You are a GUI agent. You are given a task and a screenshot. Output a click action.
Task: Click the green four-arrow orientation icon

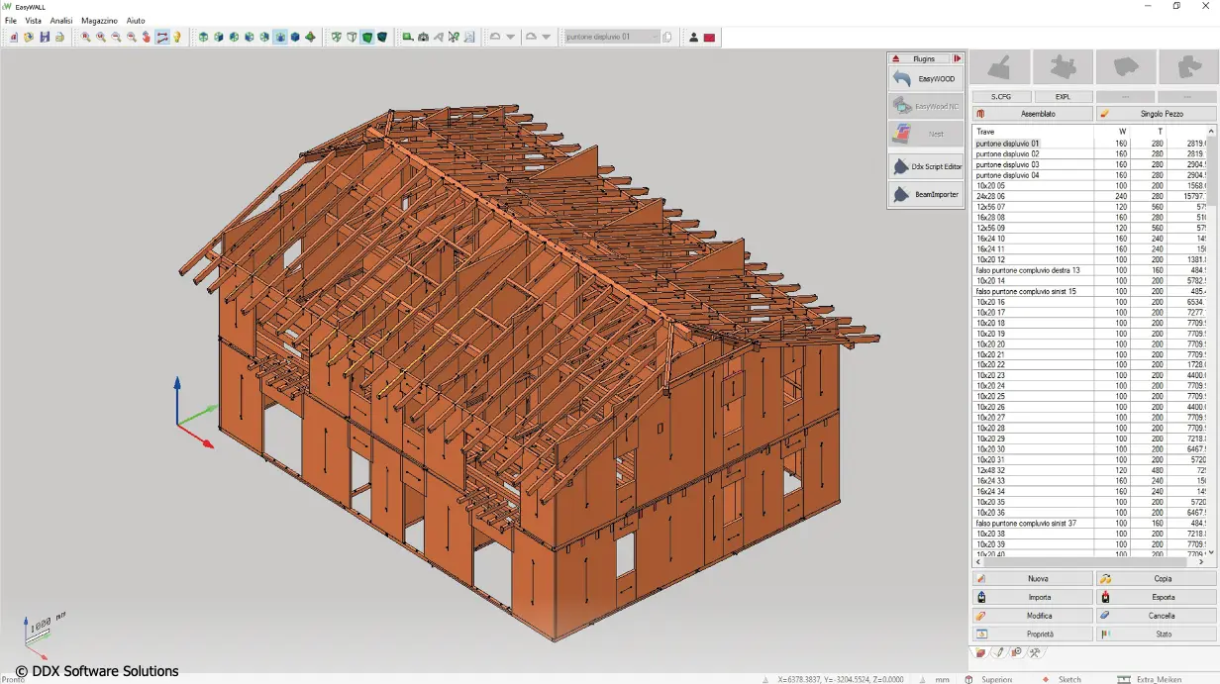[310, 37]
